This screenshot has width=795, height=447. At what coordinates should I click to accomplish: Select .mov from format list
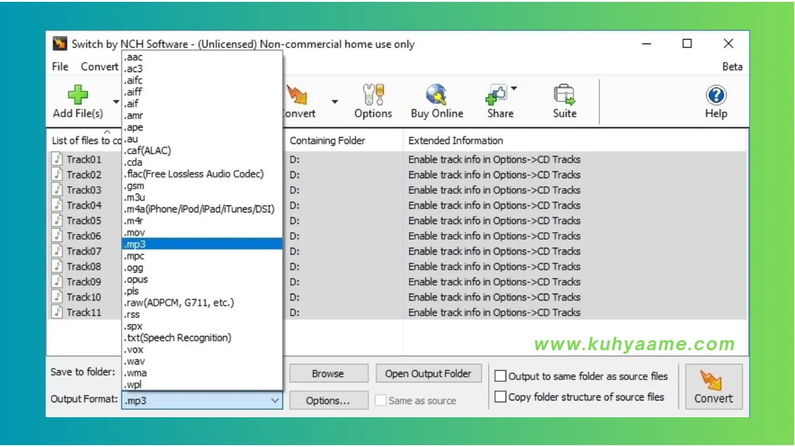[202, 232]
